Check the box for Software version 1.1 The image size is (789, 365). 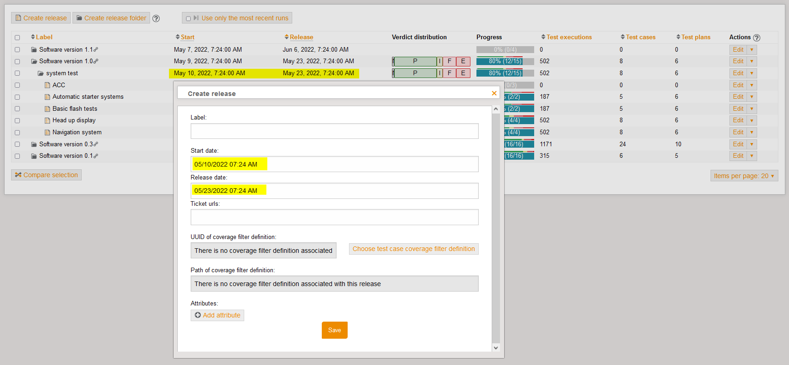(18, 50)
